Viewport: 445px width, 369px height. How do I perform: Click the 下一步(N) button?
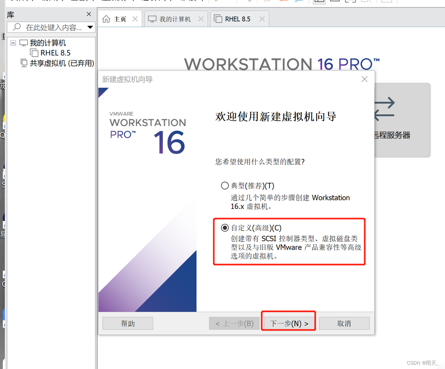(289, 323)
